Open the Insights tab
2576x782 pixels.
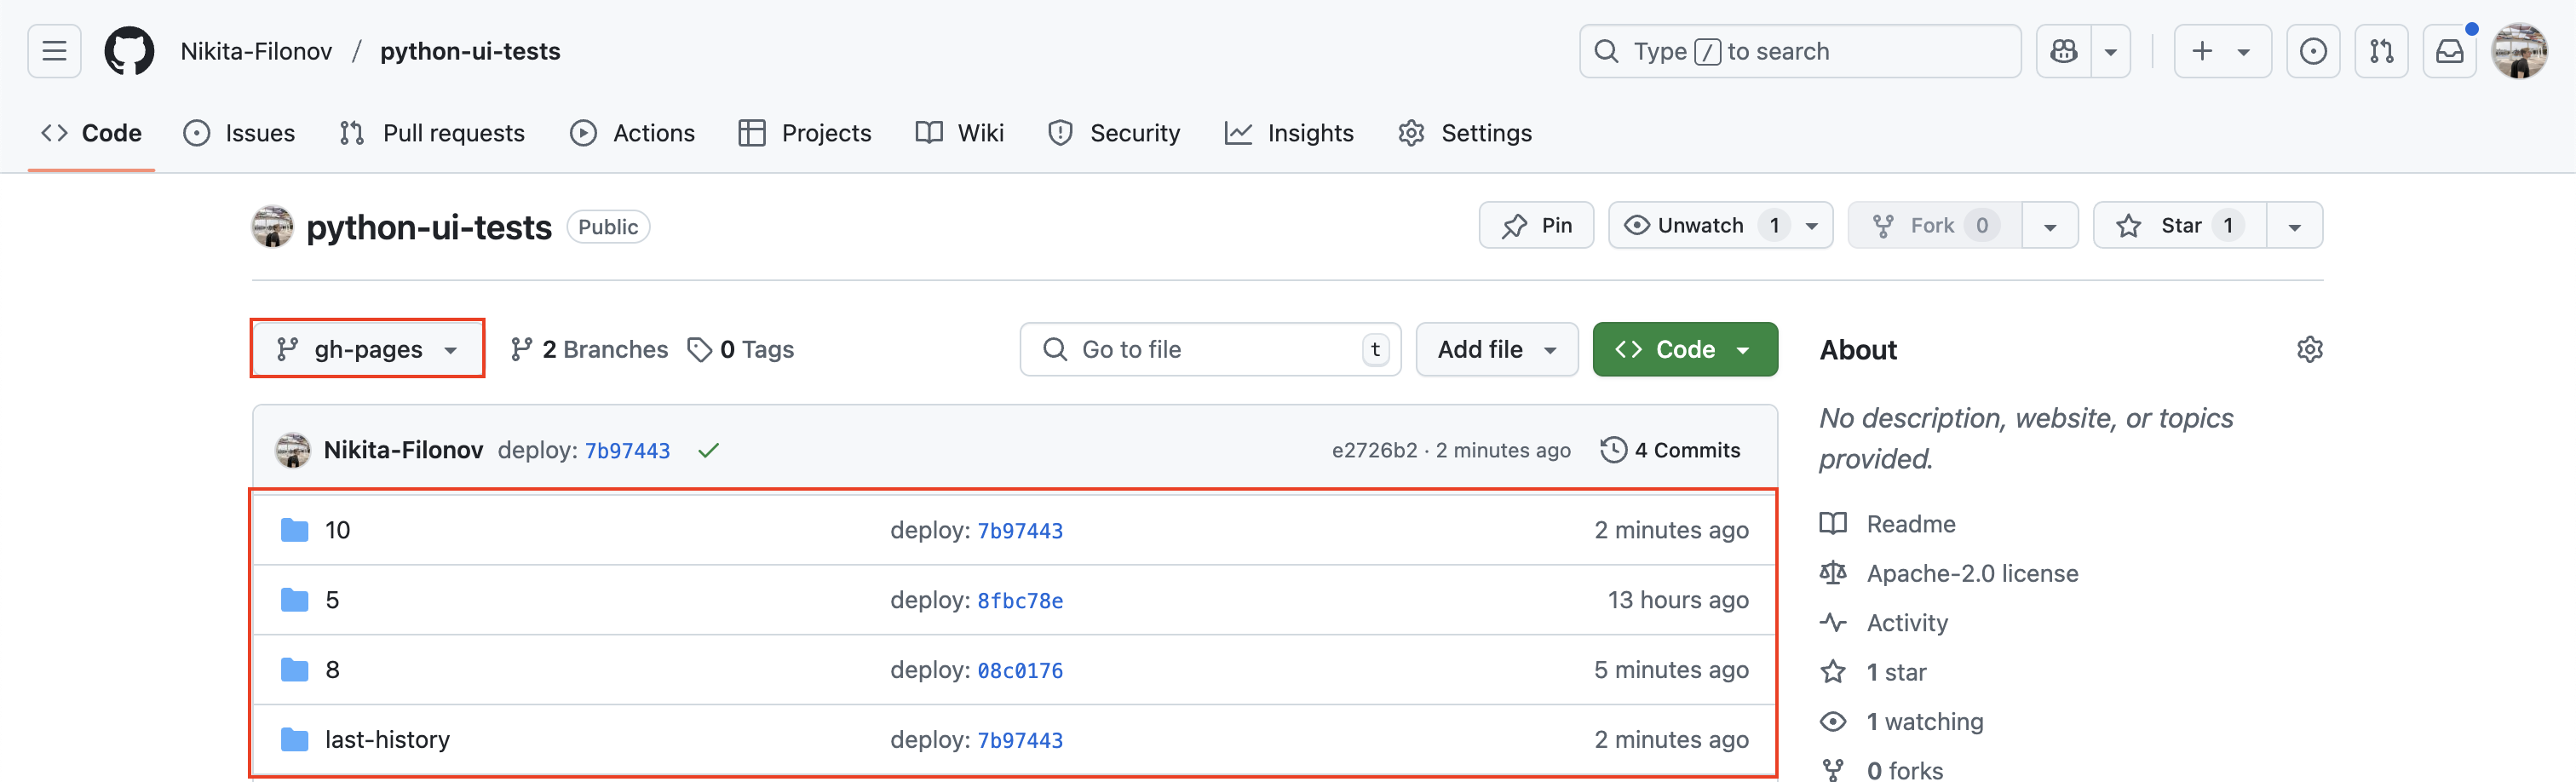(x=1289, y=133)
